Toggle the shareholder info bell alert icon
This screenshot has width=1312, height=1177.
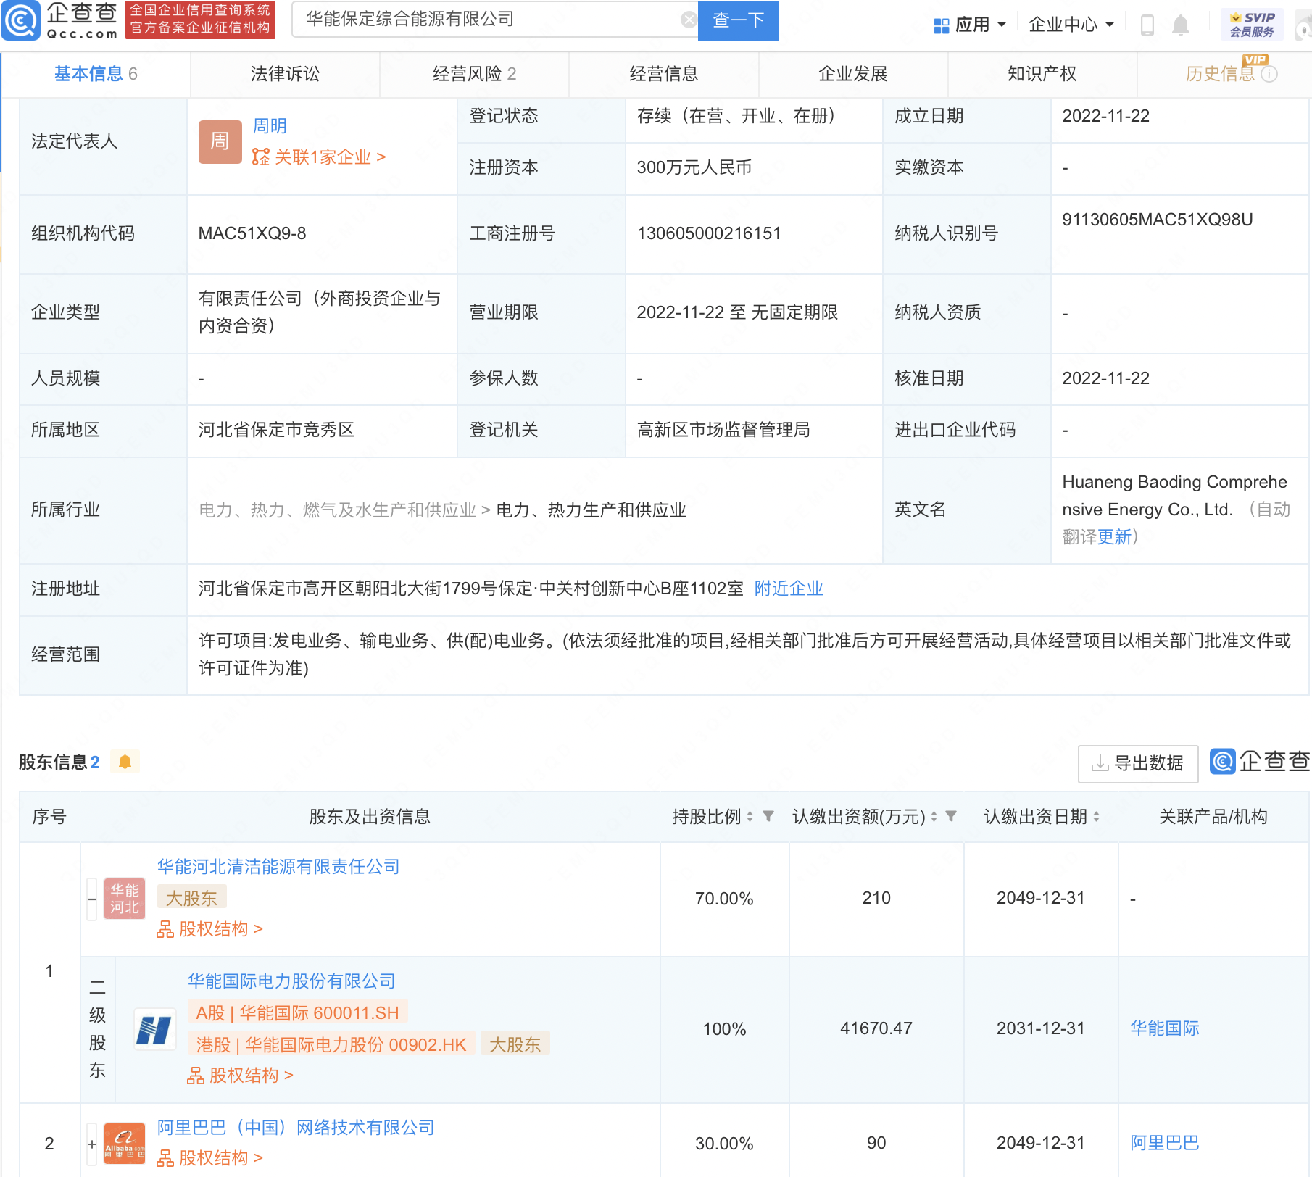pos(125,762)
